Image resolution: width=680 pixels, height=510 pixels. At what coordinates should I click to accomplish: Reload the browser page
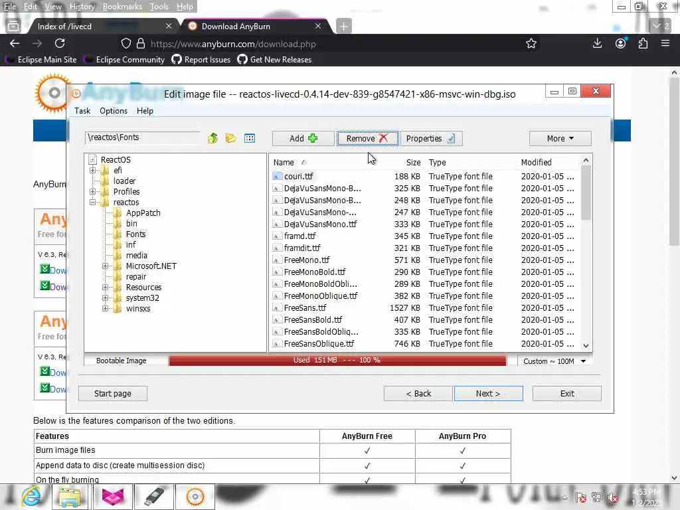(60, 43)
